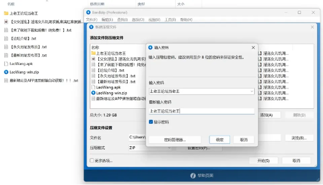Open the 查找(I) menu
The image size is (323, 185).
pyautogui.click(x=122, y=19)
